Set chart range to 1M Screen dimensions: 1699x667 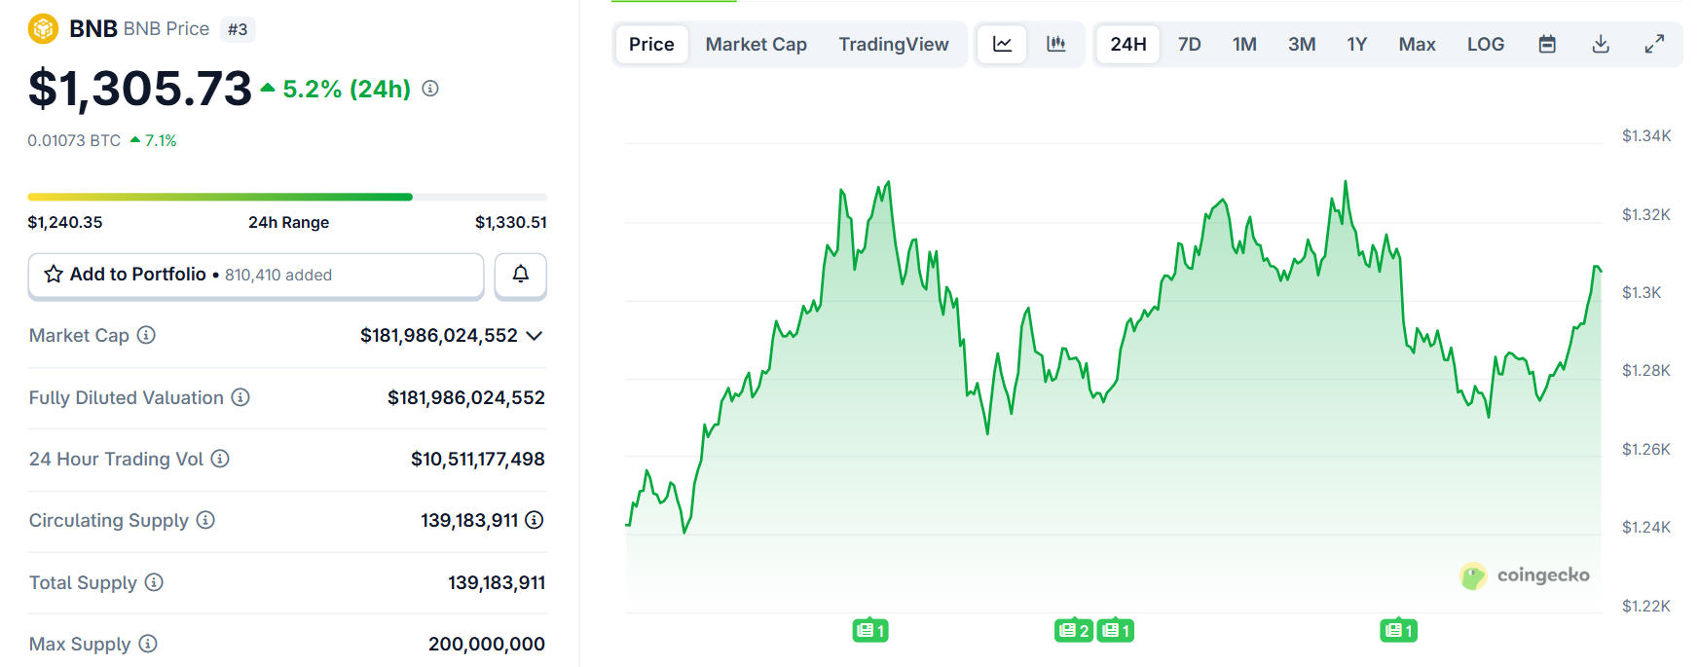pyautogui.click(x=1244, y=44)
